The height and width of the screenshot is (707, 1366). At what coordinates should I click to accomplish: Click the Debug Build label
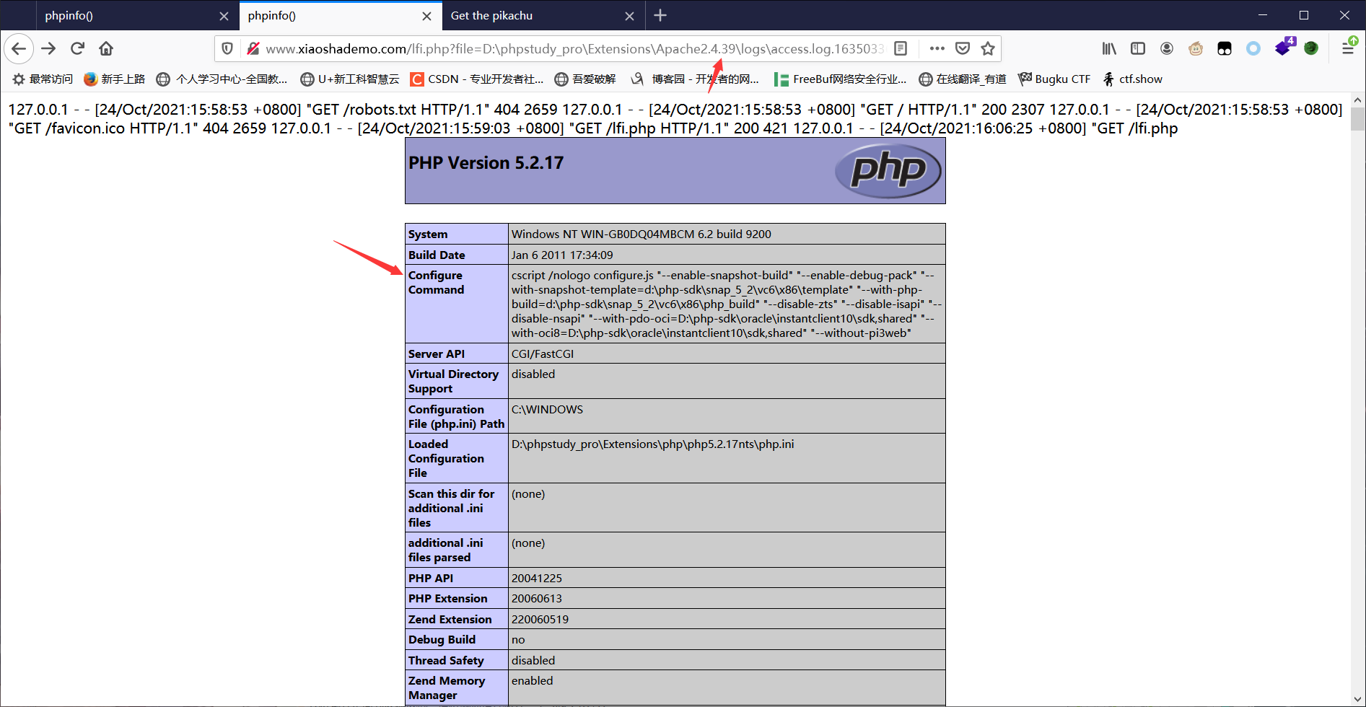tap(442, 639)
